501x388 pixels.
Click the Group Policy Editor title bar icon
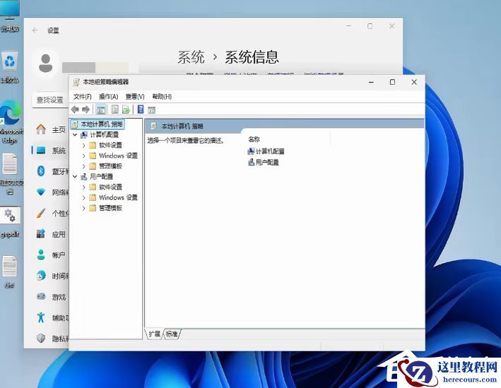76,82
